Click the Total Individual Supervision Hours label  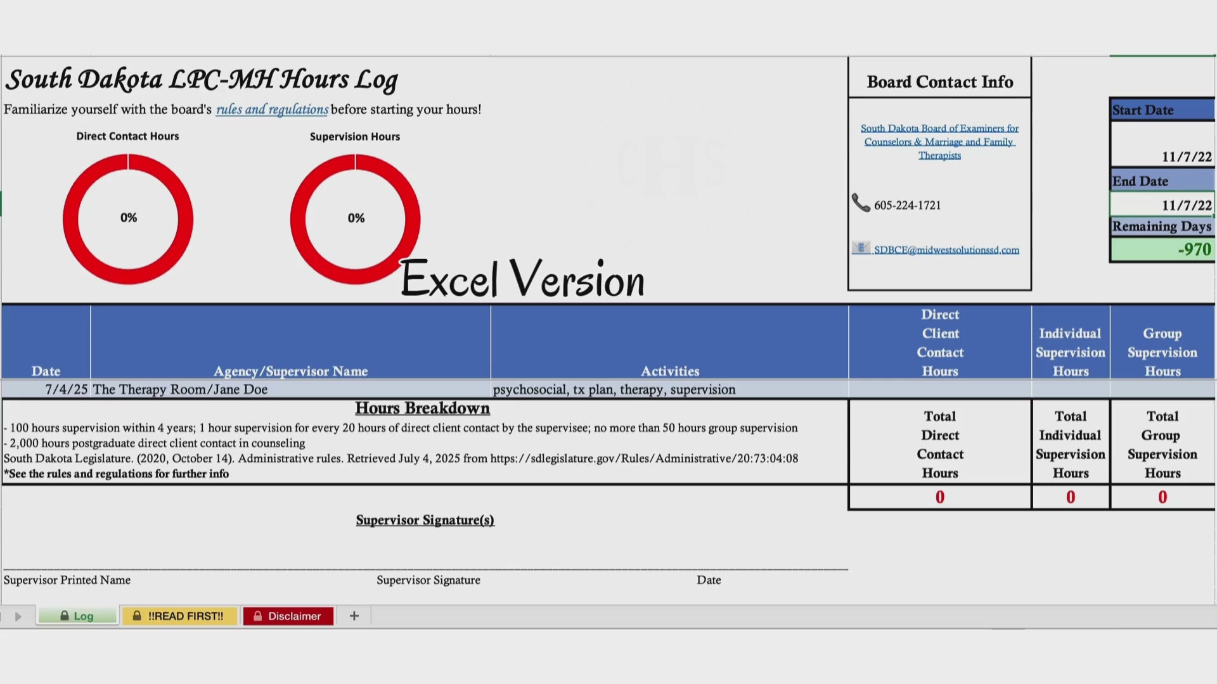pos(1071,445)
